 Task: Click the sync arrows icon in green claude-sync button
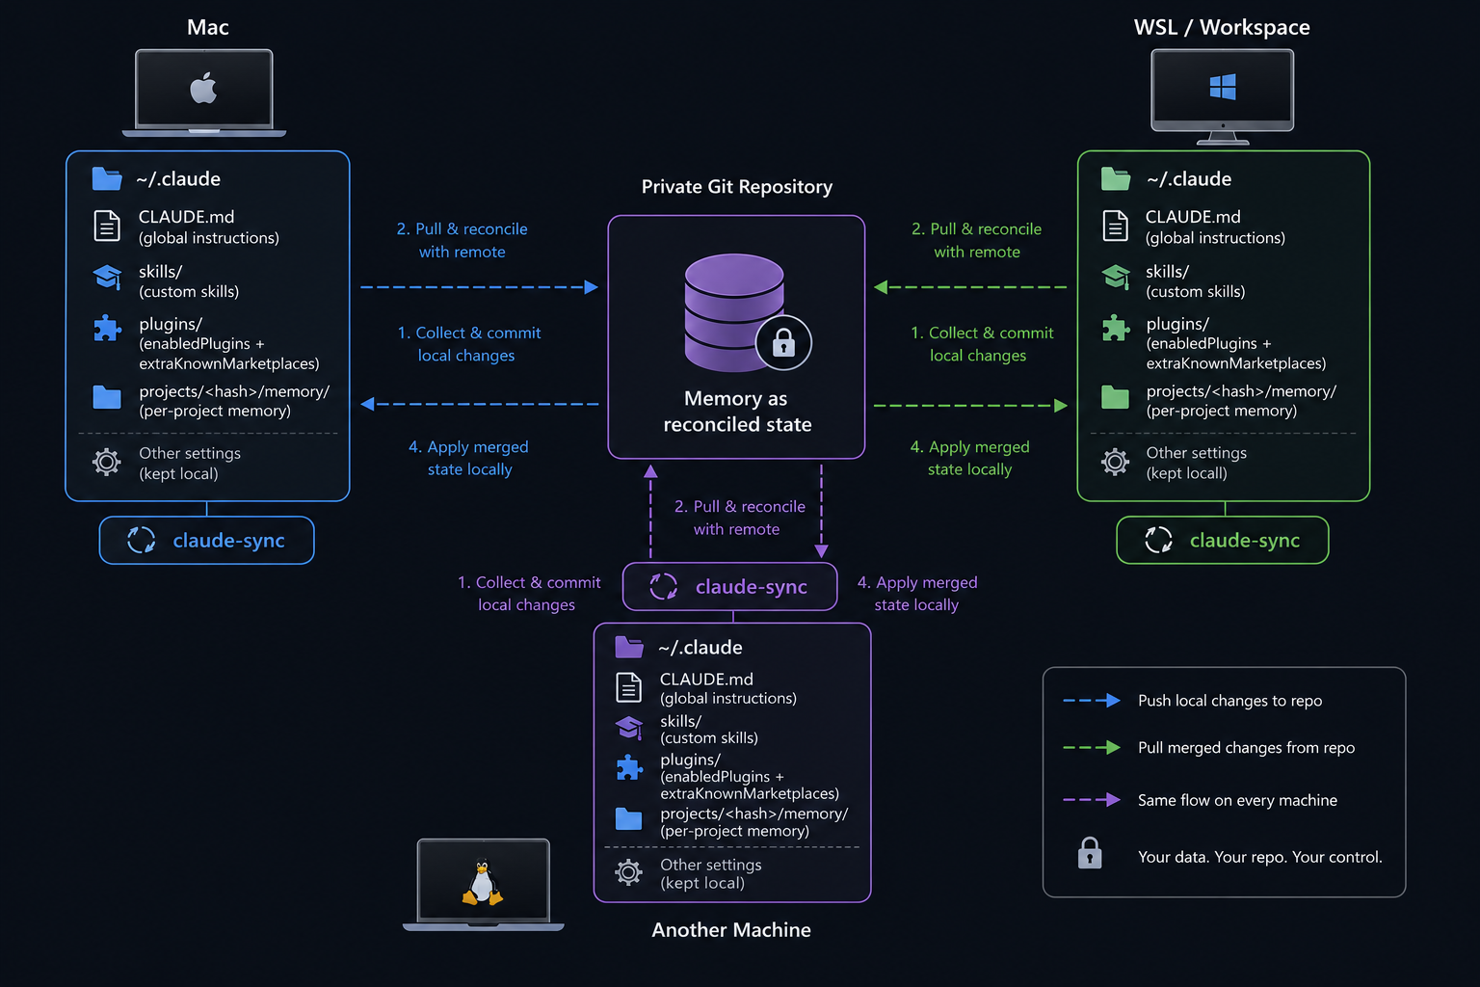(x=1159, y=540)
